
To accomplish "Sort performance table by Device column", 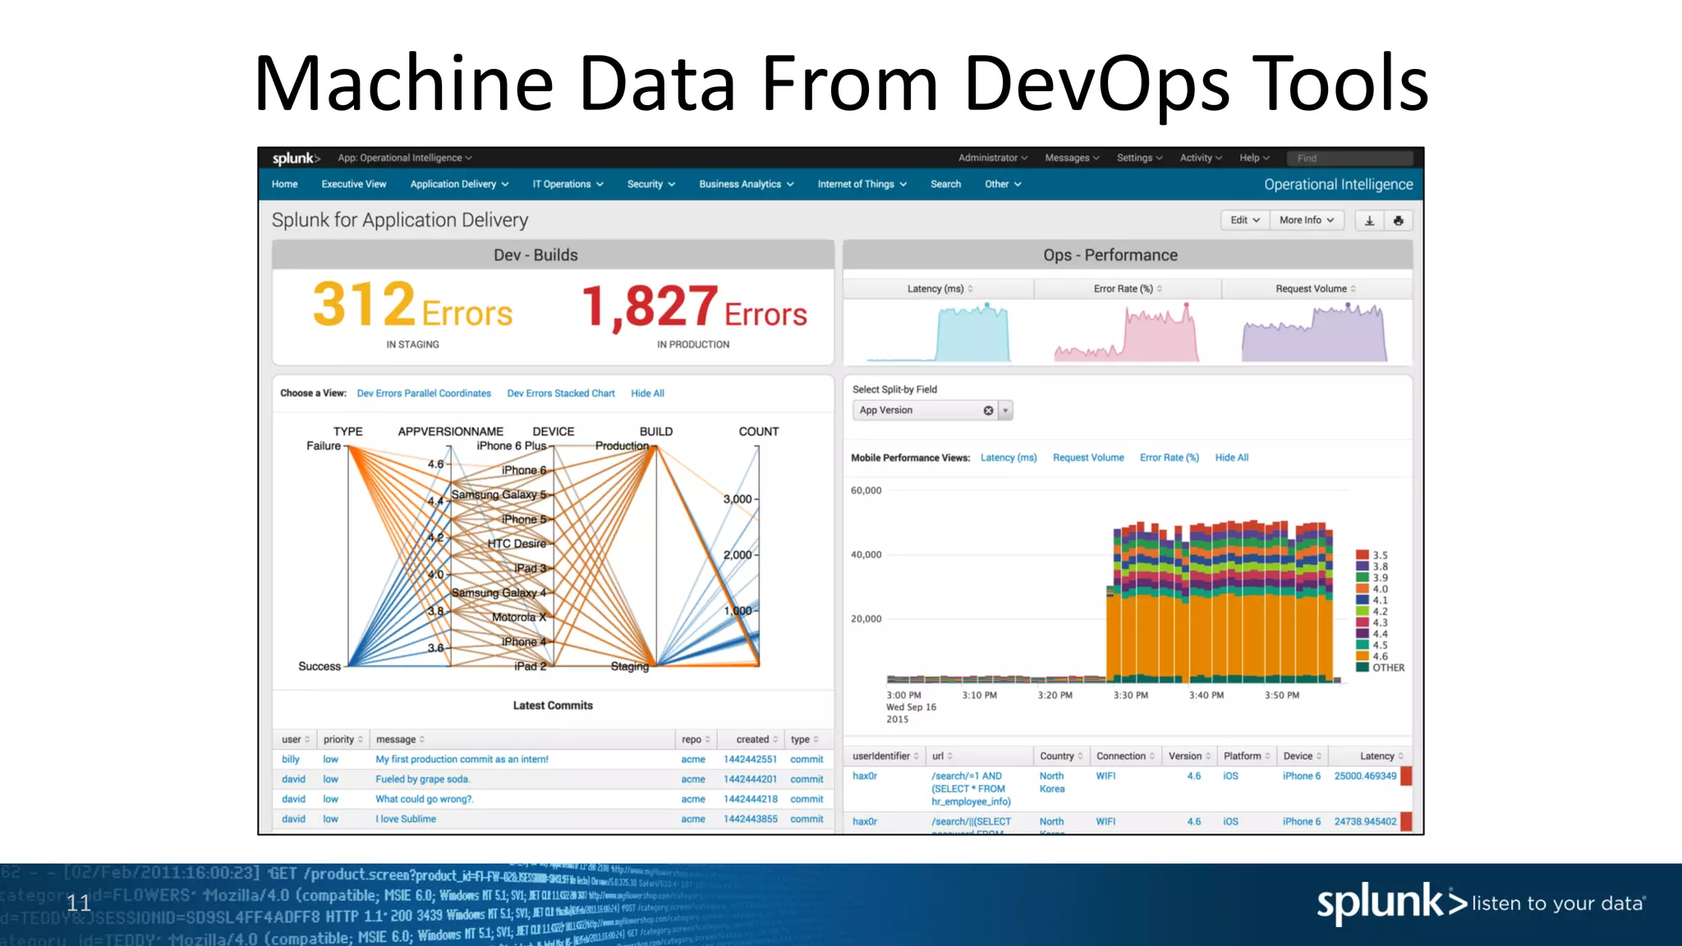I will (1302, 756).
